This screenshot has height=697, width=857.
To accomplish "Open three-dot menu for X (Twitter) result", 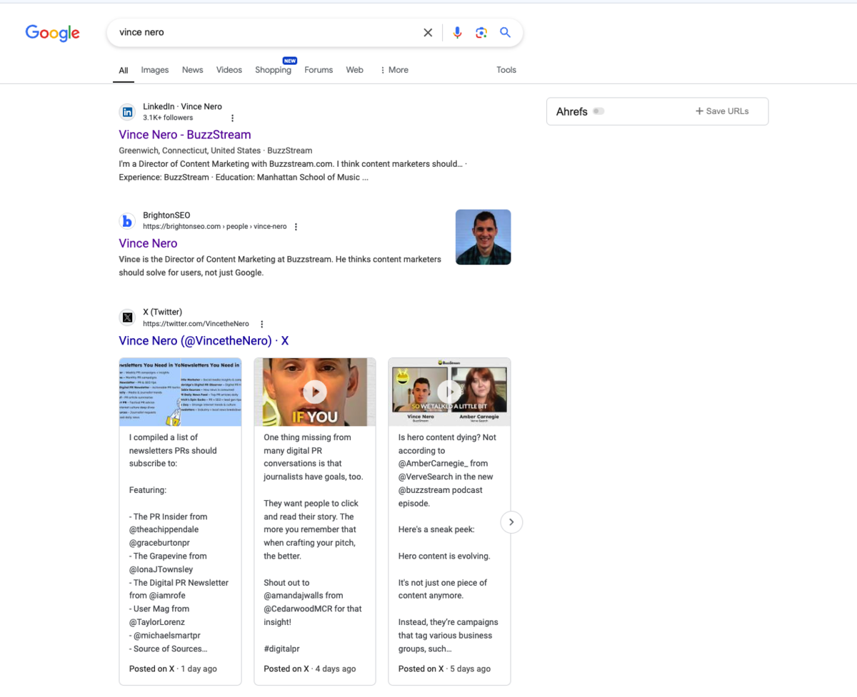I will coord(262,324).
